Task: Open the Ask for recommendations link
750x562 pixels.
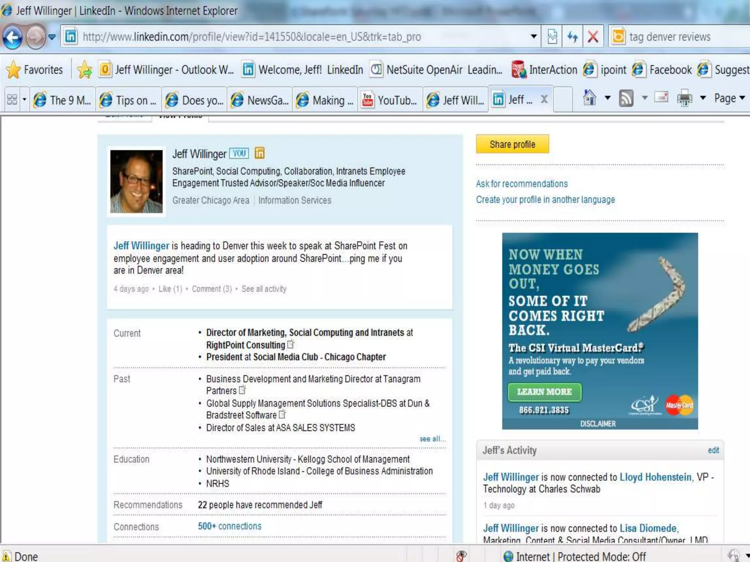Action: point(521,184)
